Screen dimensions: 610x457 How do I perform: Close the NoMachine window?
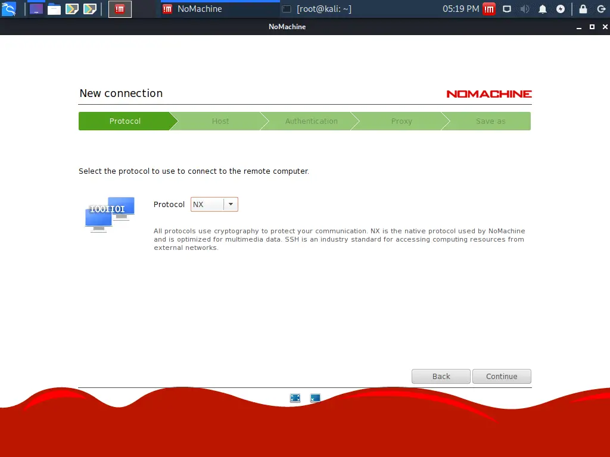coord(605,27)
